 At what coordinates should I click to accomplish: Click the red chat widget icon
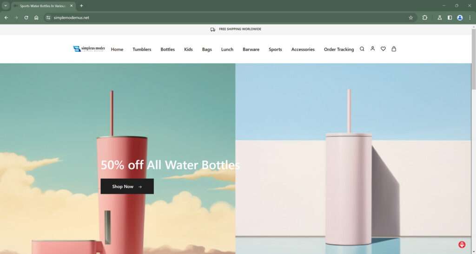(x=462, y=244)
